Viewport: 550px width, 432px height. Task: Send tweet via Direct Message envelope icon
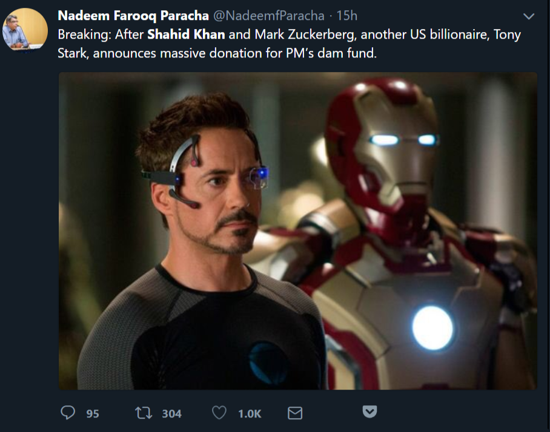click(x=295, y=413)
